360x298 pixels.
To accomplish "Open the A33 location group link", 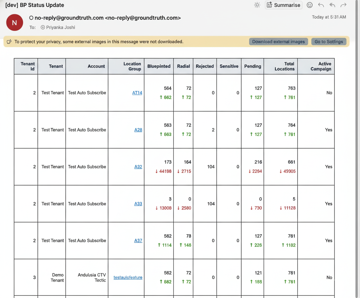I will (138, 204).
